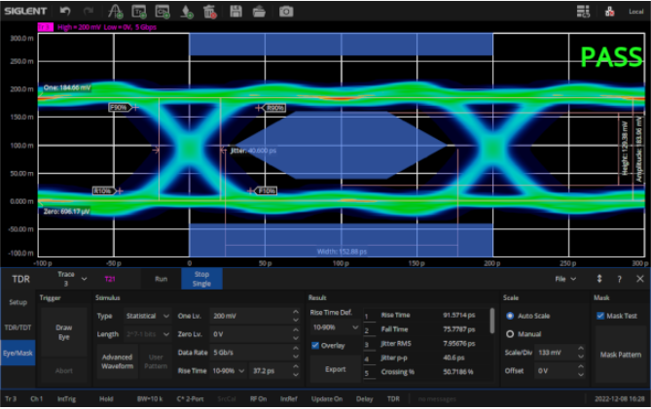651x409 pixels.
Task: Click the date and time in status bar
Action: (x=621, y=398)
